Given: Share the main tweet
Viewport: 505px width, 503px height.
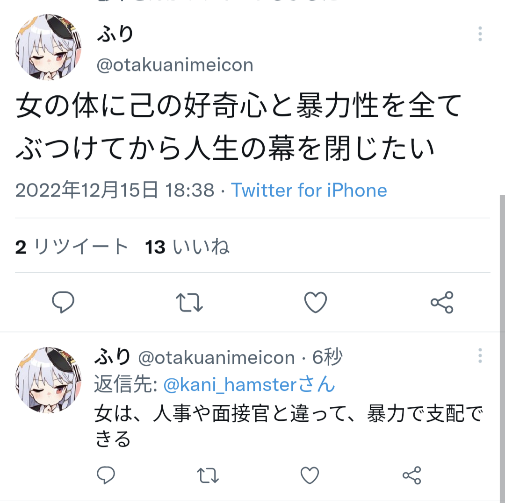Looking at the screenshot, I should pyautogui.click(x=442, y=302).
